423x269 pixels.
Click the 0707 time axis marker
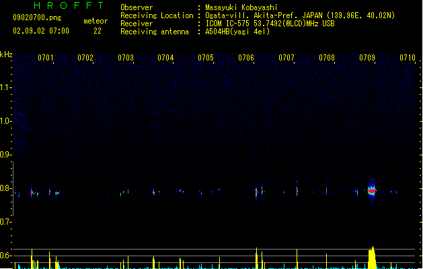(286, 58)
